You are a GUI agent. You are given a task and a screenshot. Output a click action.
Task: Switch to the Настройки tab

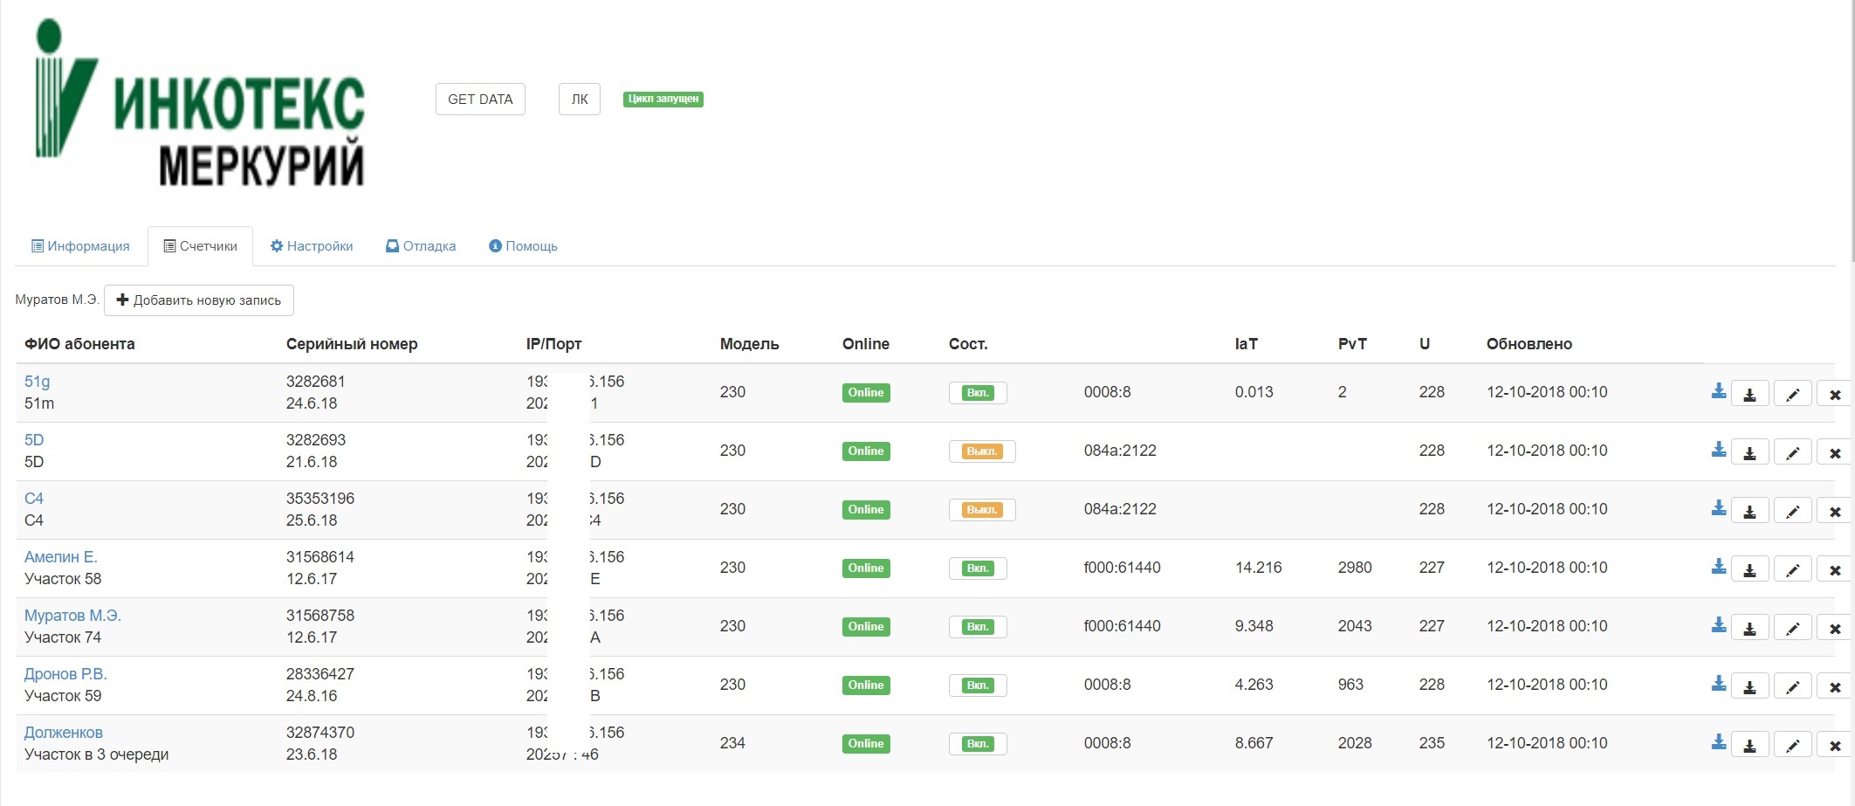click(x=312, y=246)
